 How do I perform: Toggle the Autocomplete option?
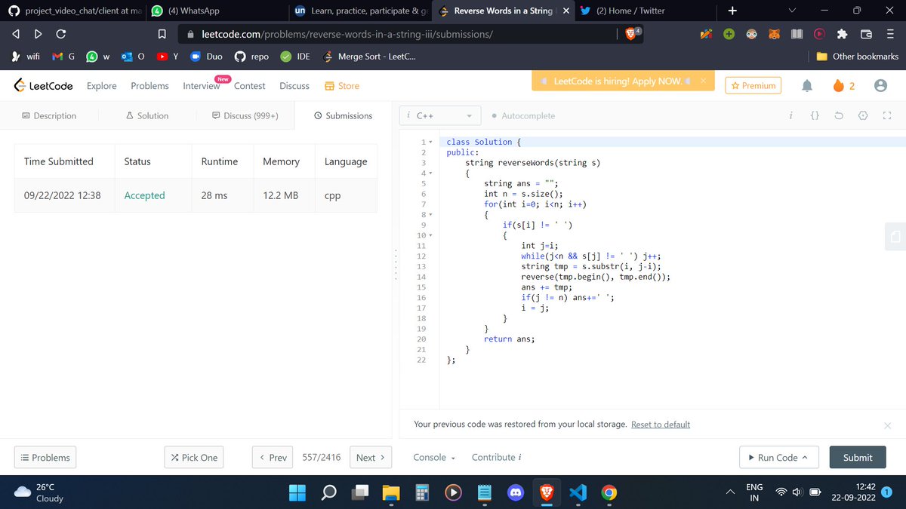pyautogui.click(x=522, y=116)
